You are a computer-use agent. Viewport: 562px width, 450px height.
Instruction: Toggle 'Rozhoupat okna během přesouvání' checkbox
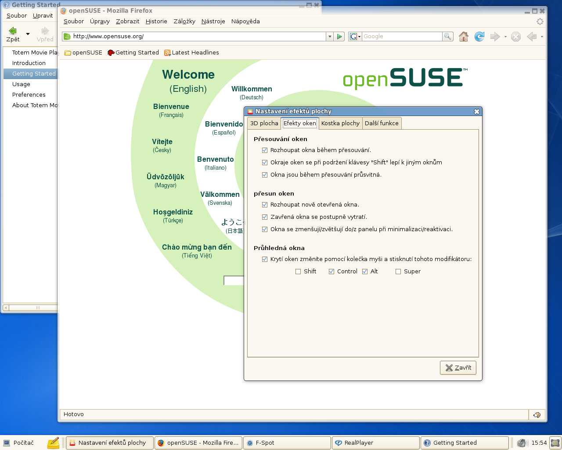pos(265,150)
